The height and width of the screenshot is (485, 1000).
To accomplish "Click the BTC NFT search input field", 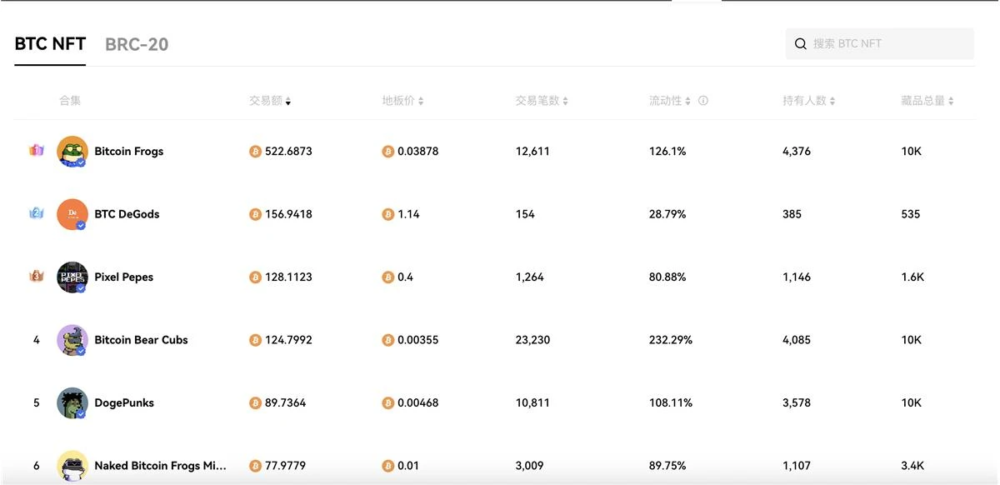I will pyautogui.click(x=880, y=43).
